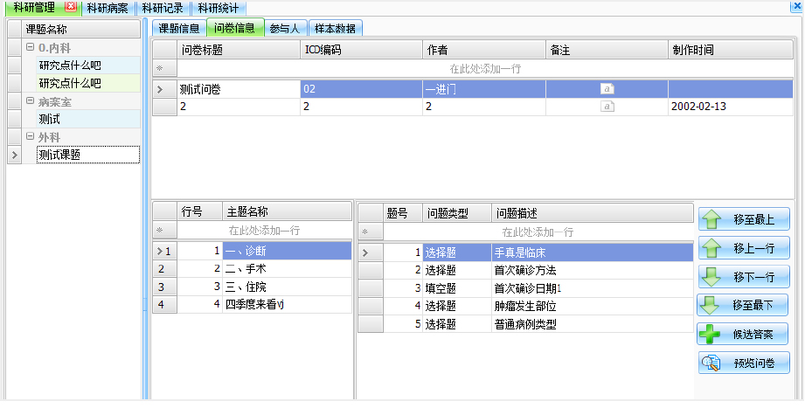
Task: Click the 移至最上 move-to-top button
Action: (743, 218)
